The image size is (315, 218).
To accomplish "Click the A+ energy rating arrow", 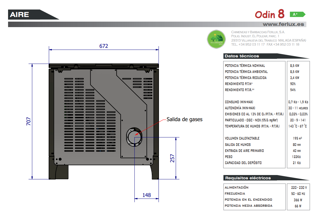I will (x=297, y=14).
